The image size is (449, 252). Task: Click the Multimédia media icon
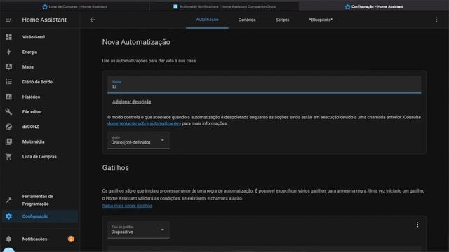click(x=8, y=141)
